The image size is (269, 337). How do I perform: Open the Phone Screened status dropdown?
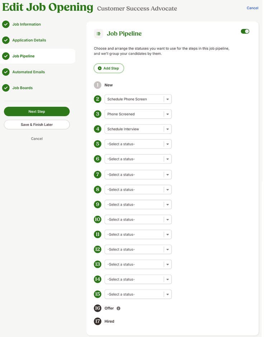click(x=138, y=114)
